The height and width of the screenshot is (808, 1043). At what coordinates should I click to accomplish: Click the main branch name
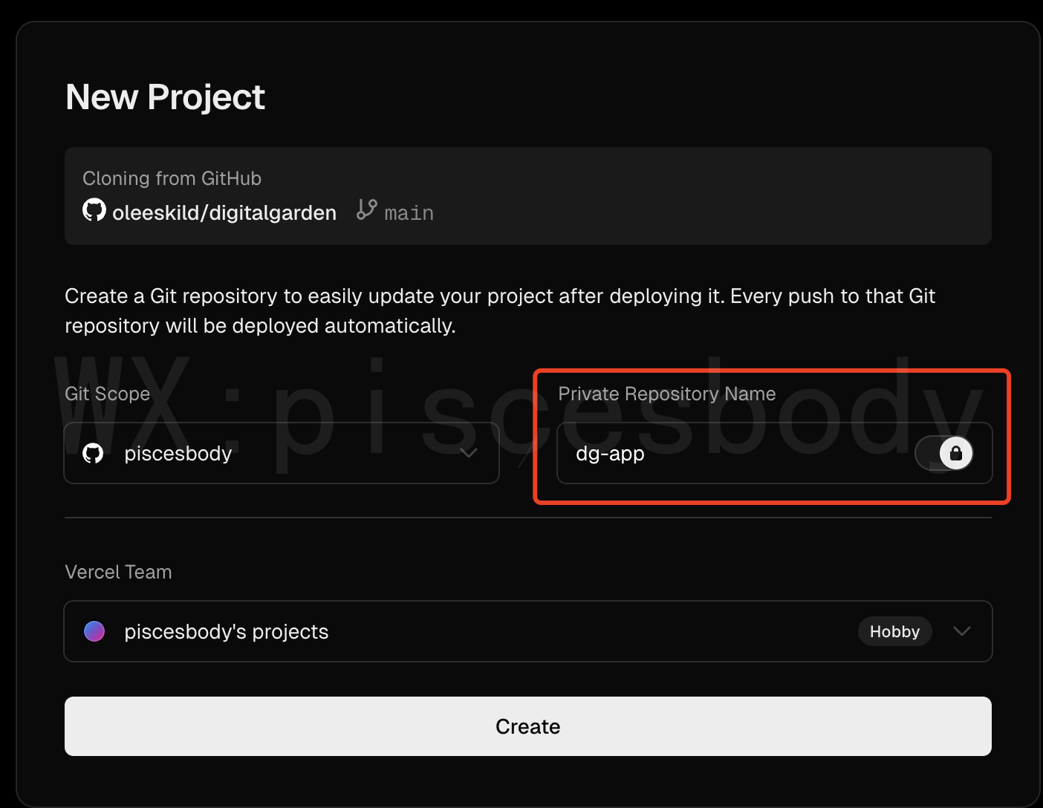[x=409, y=213]
